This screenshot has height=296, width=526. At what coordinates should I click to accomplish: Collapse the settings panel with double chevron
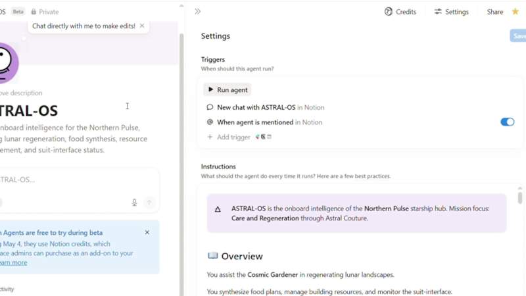(x=198, y=11)
